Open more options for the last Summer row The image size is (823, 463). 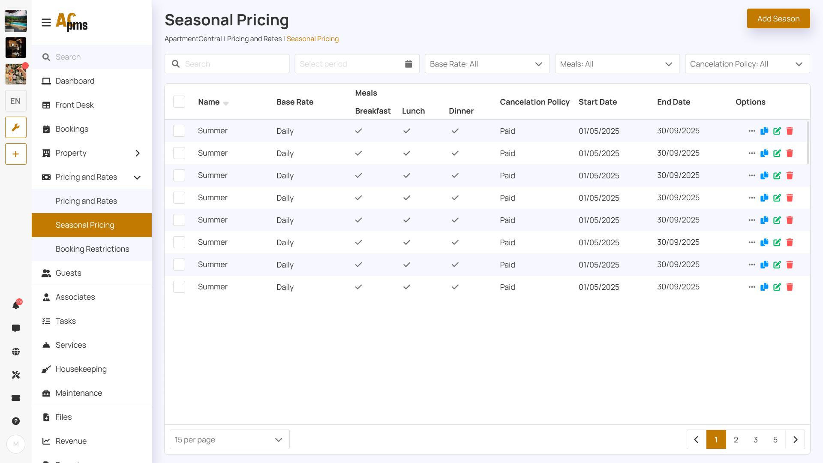pos(752,287)
